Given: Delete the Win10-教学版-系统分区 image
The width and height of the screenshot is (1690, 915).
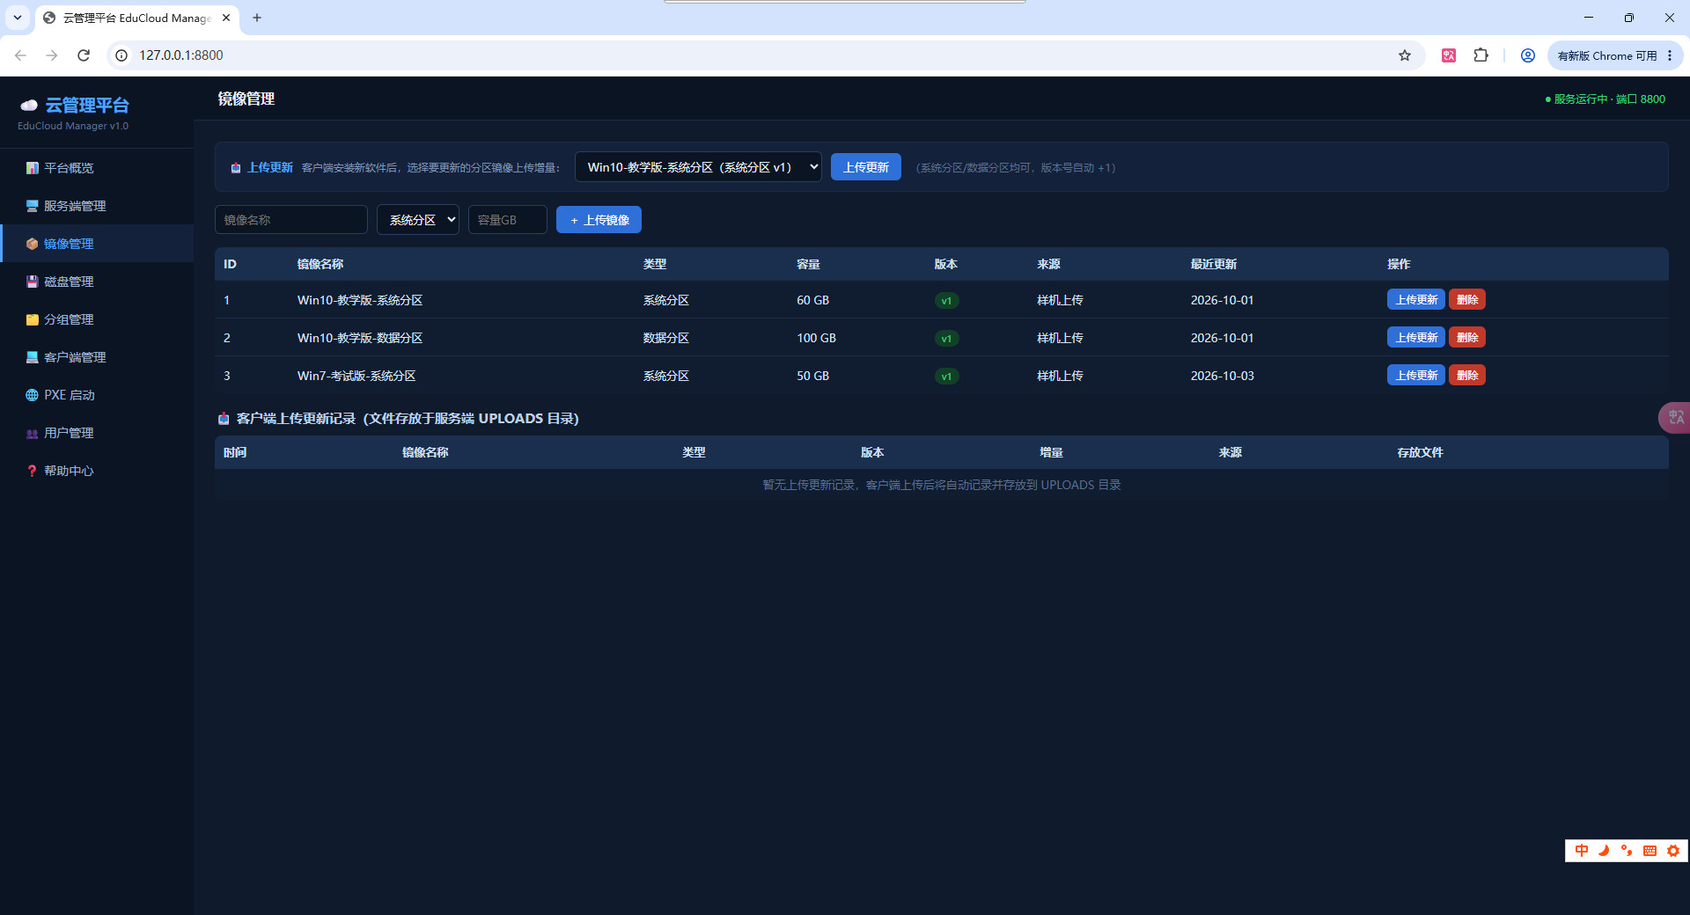Looking at the screenshot, I should point(1467,300).
